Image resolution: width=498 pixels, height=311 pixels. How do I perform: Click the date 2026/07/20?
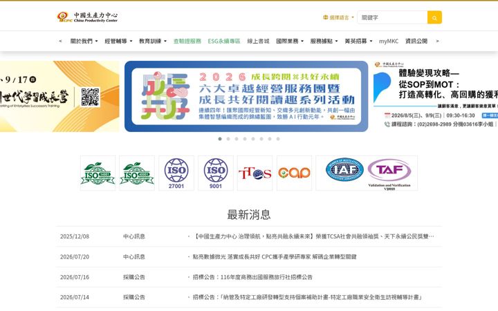coord(75,256)
